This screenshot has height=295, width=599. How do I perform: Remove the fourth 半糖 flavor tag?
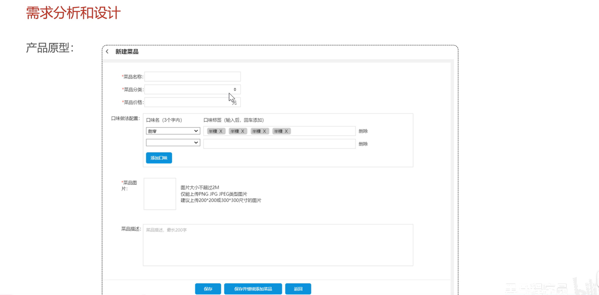[286, 131]
